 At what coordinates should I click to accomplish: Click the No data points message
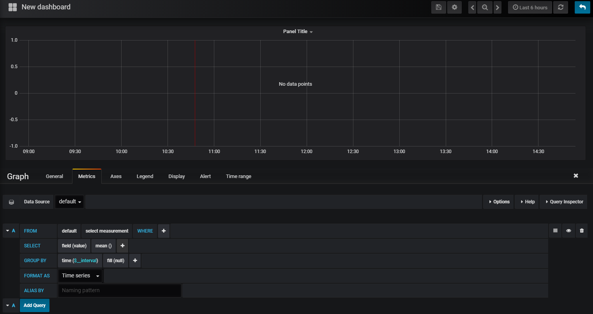click(295, 84)
